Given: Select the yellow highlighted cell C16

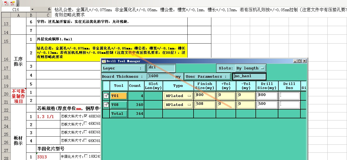Looking at the screenshot, I should [x=112, y=53].
